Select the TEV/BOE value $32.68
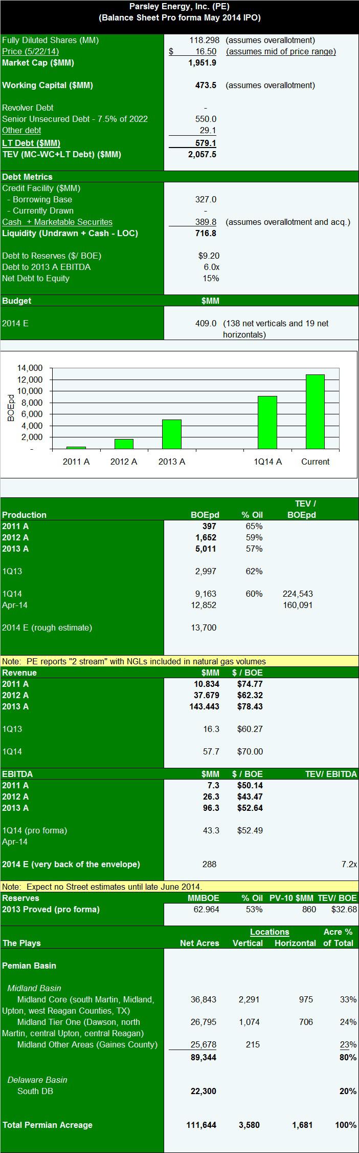The image size is (359, 1153). (x=344, y=910)
